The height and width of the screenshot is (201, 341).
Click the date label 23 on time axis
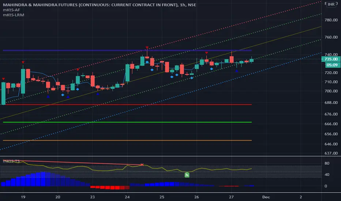click(x=93, y=197)
